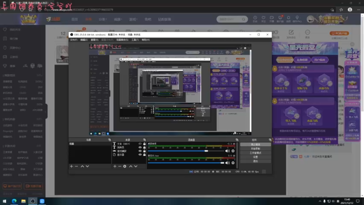This screenshot has width=364, height=205.
Task: Mute 麦克风/Aux speaker icon in mixer
Action: point(227,163)
